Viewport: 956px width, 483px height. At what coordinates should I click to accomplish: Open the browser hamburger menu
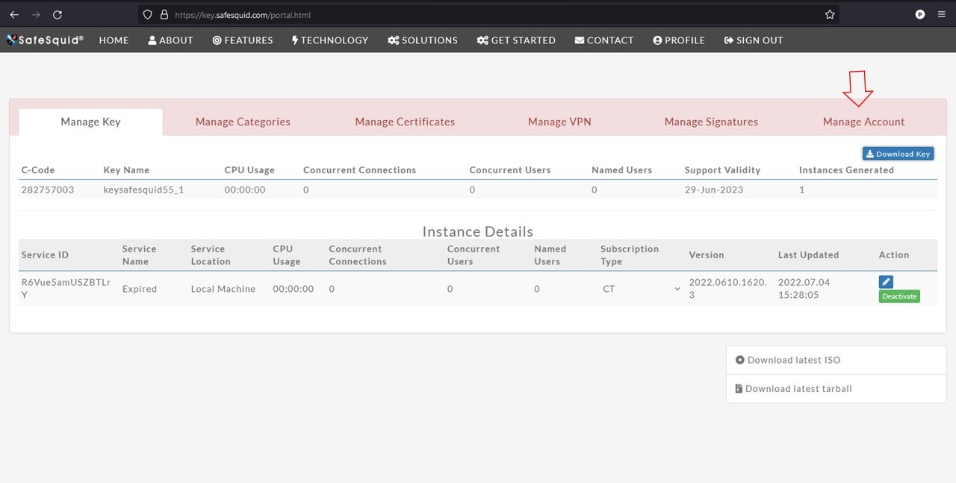click(x=942, y=15)
